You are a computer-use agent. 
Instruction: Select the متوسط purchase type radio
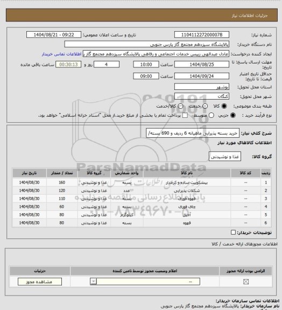[x=211, y=115]
